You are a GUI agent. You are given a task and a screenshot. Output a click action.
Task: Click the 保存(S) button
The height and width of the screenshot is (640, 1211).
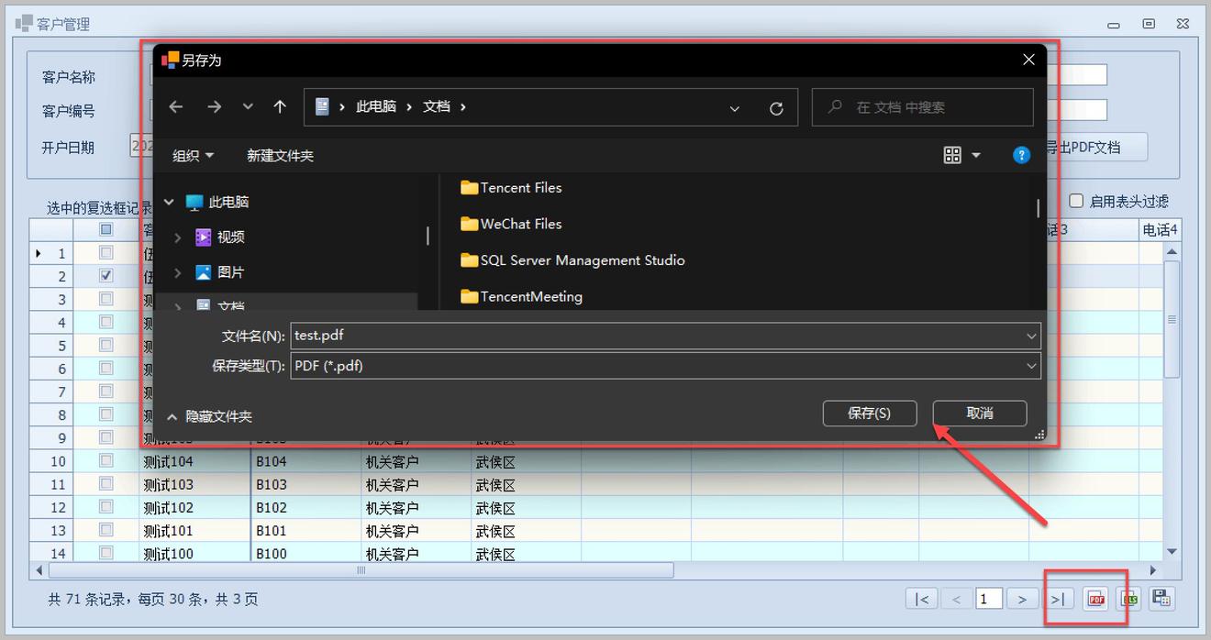point(869,414)
